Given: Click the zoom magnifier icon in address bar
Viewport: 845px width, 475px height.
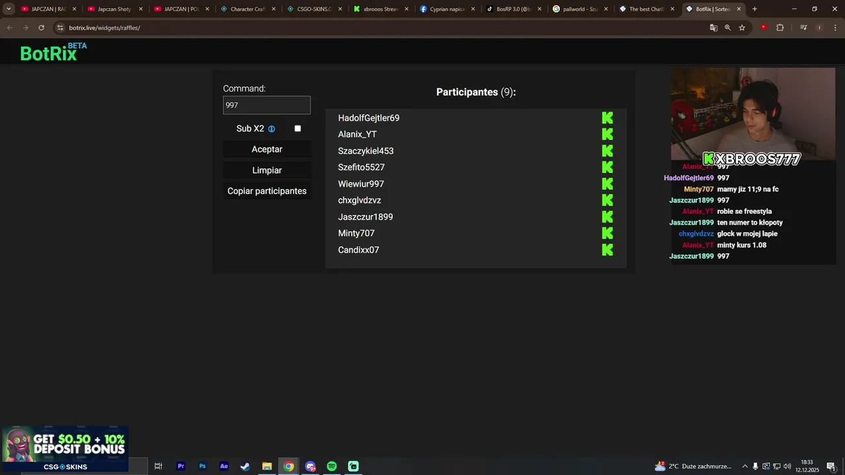Looking at the screenshot, I should click(727, 28).
